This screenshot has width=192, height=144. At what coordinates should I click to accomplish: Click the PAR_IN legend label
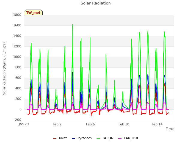pos(108,138)
